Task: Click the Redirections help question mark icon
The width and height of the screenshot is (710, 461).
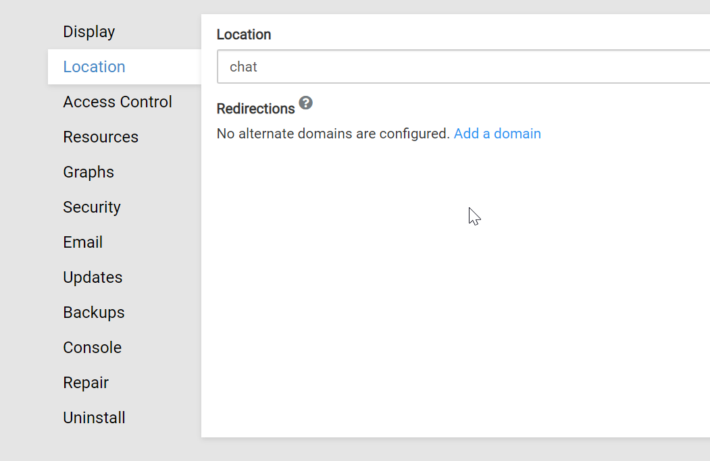Action: (x=306, y=103)
